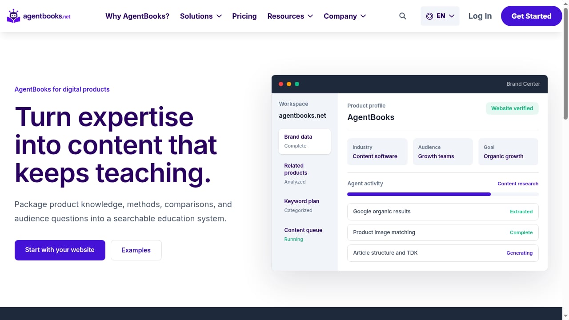Click the Get Started button
This screenshot has height=320, width=569.
(531, 16)
